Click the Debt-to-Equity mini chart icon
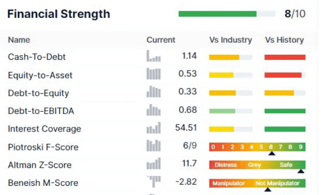Screen dimensions: 330x195 coord(154,92)
